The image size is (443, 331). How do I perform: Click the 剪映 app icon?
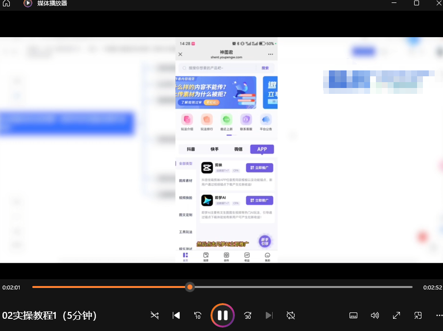coord(207,168)
